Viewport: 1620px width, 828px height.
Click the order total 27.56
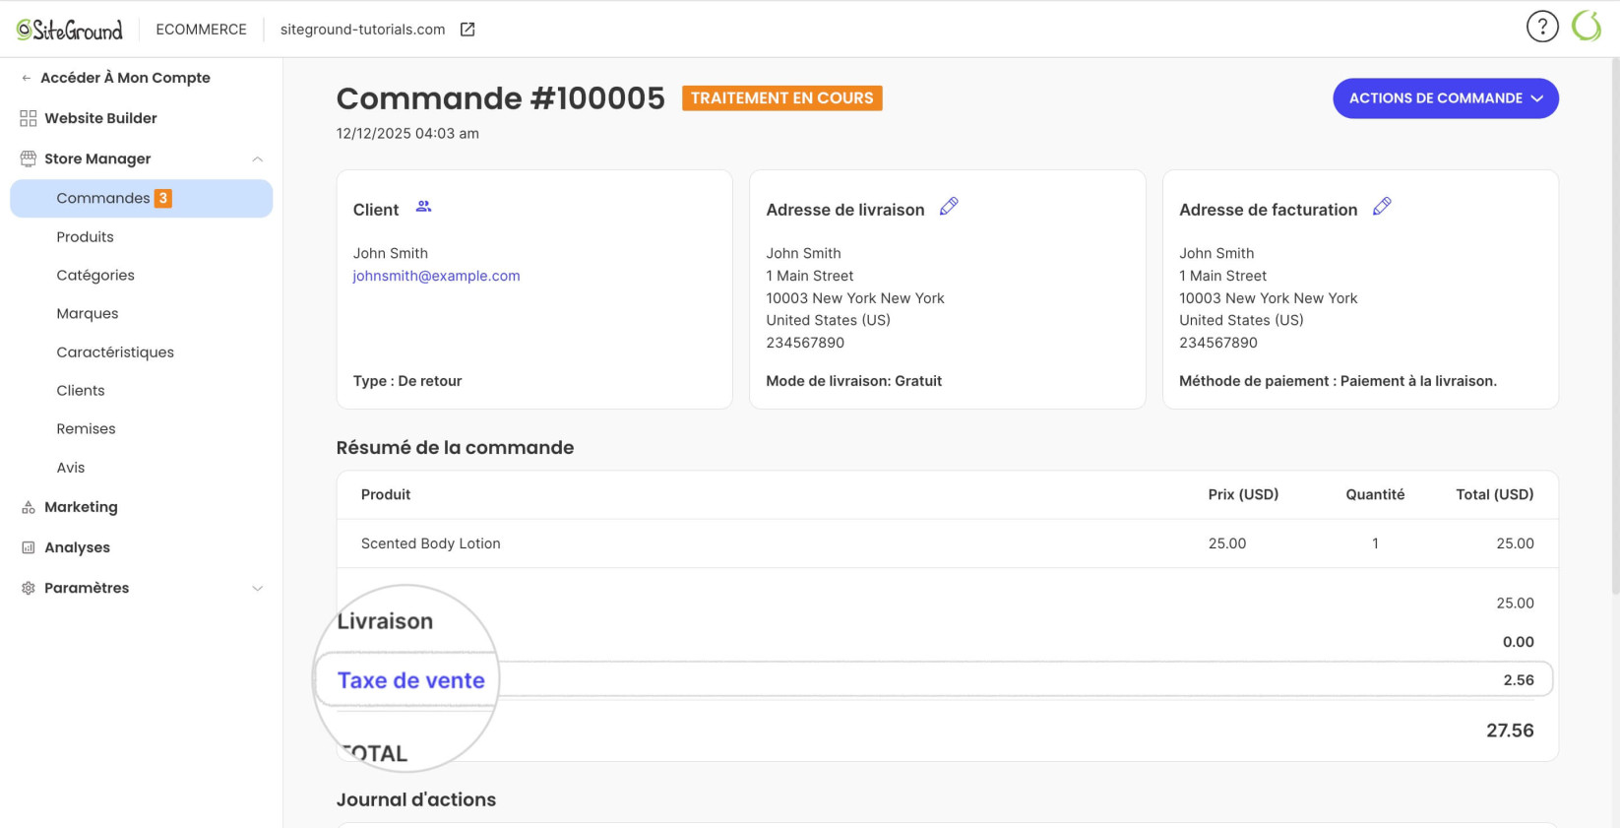coord(1510,731)
